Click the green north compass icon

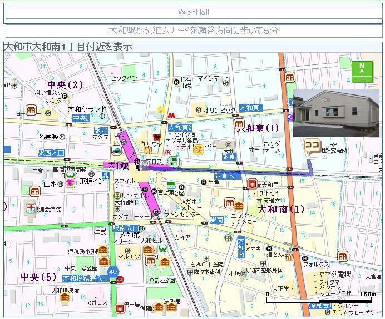[x=362, y=72]
